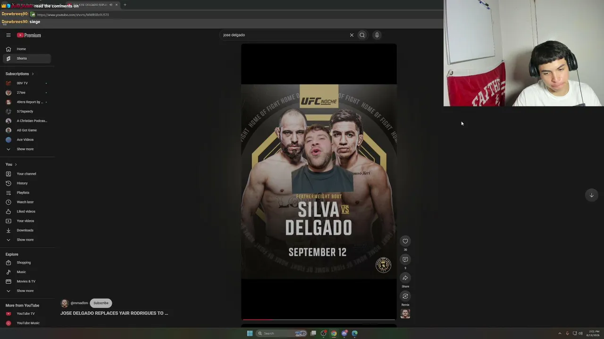Start voice search with the microphone
The width and height of the screenshot is (604, 339).
377,35
